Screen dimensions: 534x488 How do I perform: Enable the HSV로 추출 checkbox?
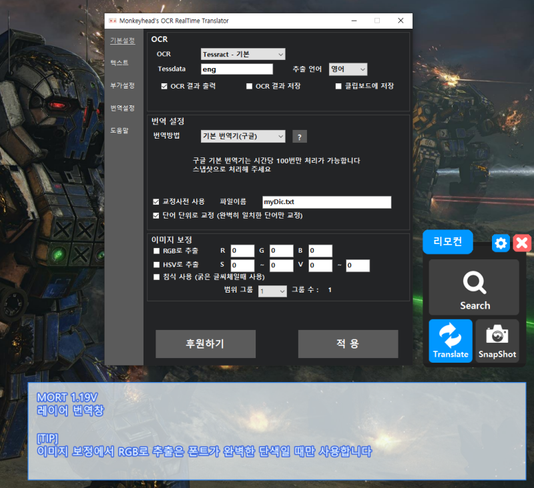(x=157, y=265)
